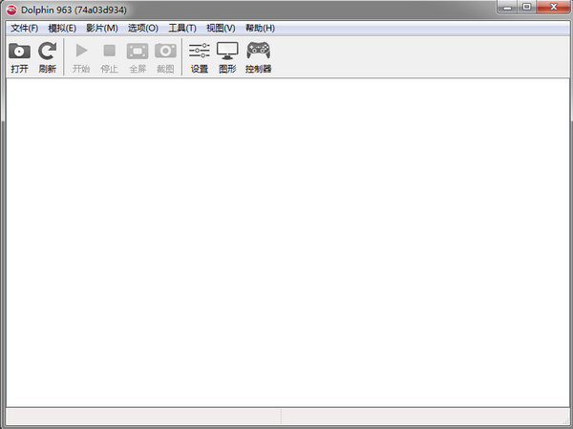
Task: Select the 选项(O) options menu
Action: pos(142,28)
